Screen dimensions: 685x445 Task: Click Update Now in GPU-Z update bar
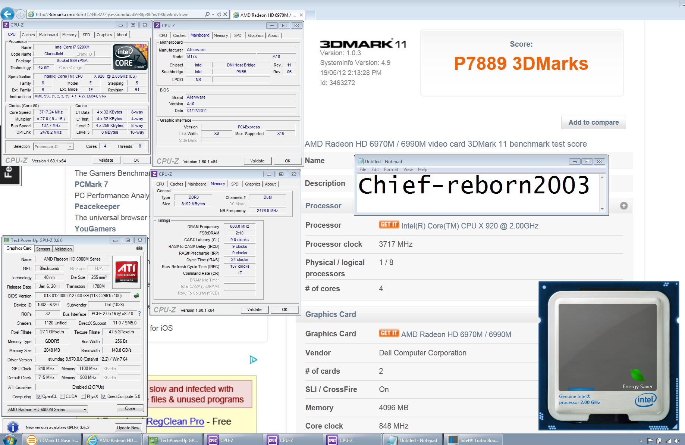(128, 428)
